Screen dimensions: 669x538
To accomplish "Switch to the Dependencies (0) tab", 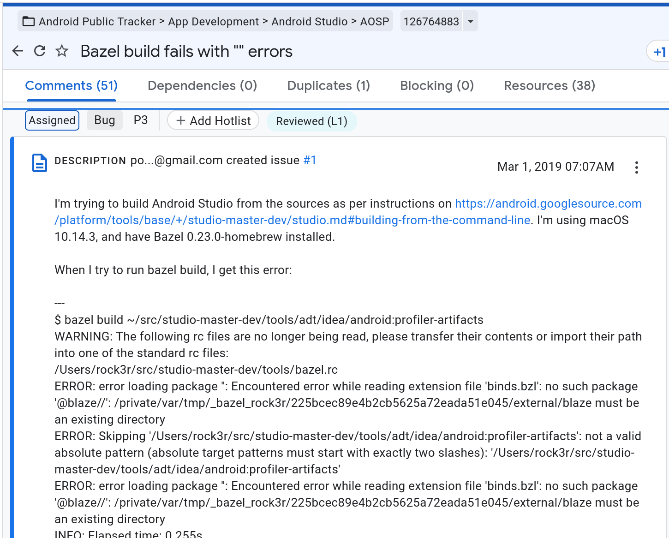I will pyautogui.click(x=202, y=86).
